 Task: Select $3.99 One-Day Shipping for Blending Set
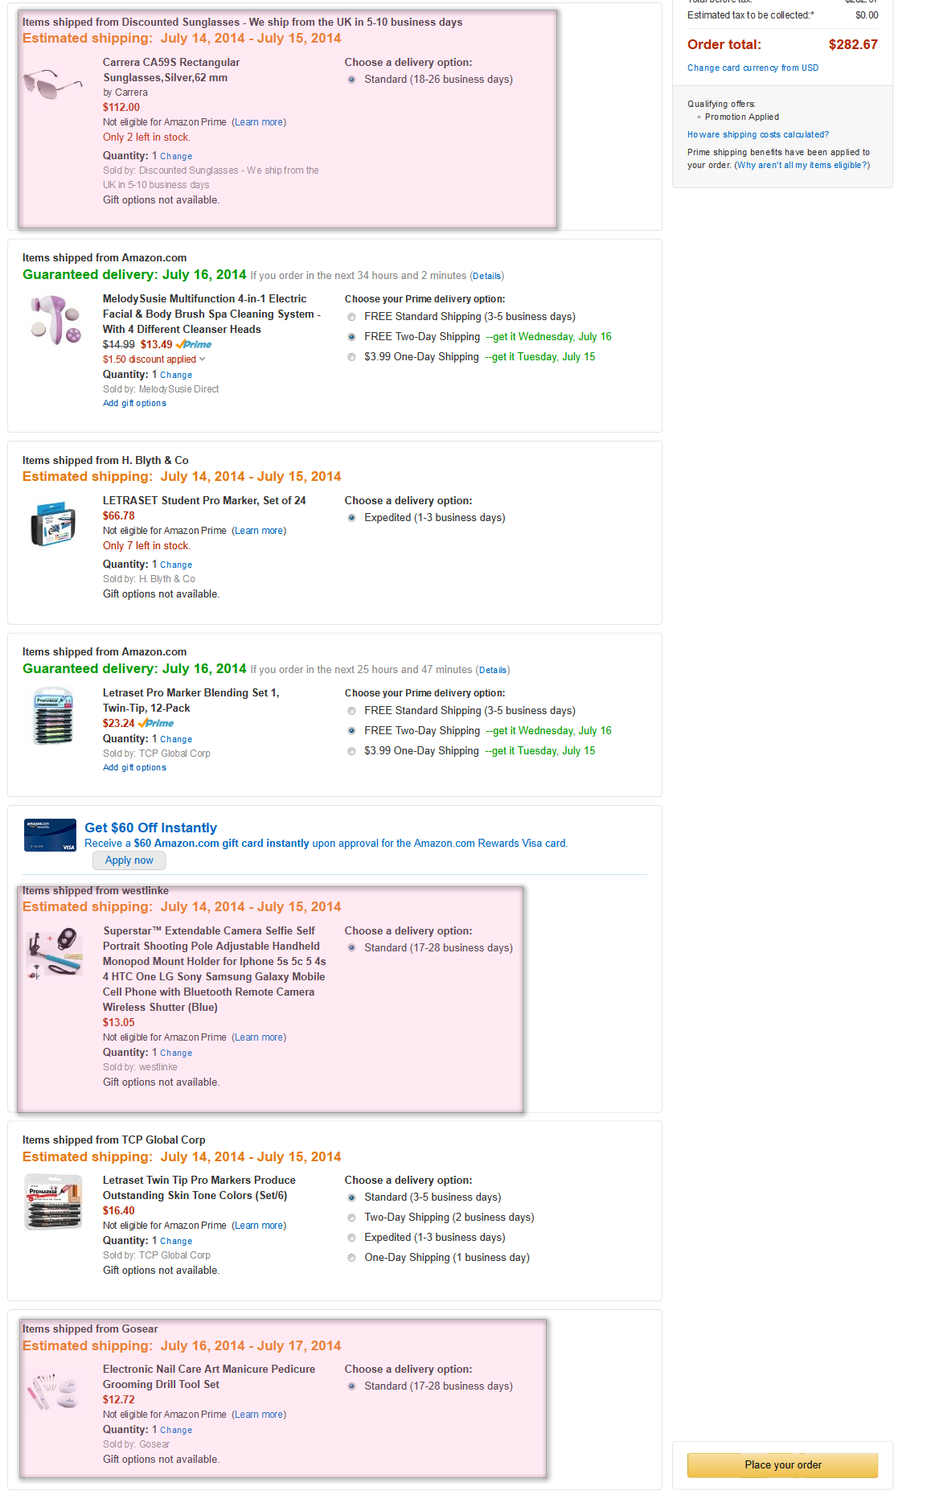[x=351, y=751]
